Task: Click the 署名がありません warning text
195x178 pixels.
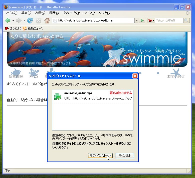Action: (x=121, y=93)
